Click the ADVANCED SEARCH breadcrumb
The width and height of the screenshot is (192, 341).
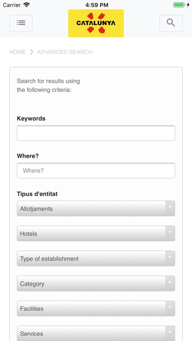[65, 52]
